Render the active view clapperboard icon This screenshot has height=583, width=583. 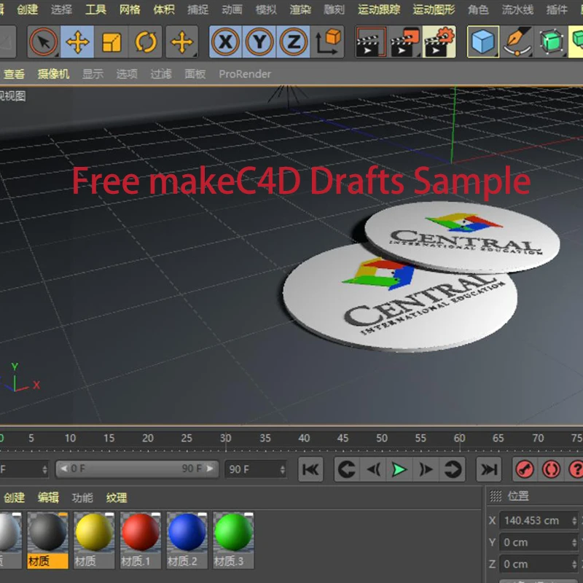click(371, 42)
